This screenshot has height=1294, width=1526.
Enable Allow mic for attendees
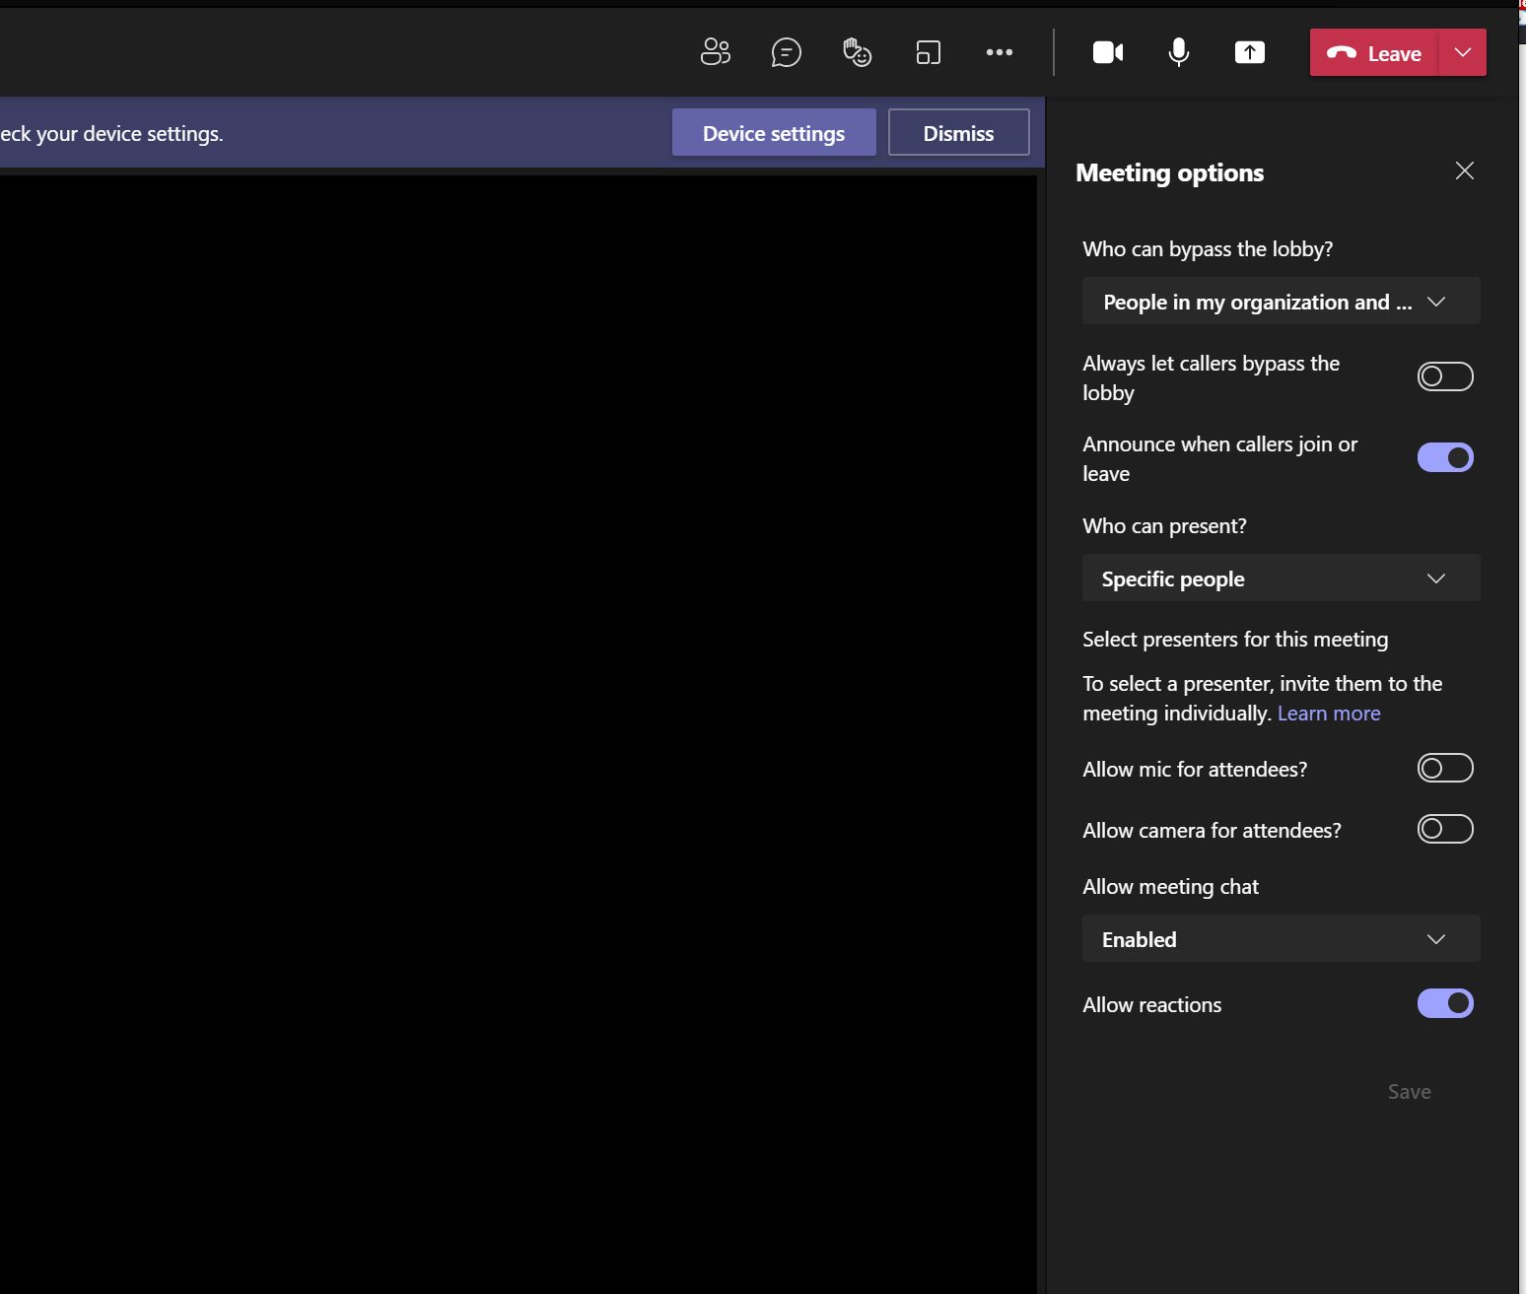pos(1445,768)
